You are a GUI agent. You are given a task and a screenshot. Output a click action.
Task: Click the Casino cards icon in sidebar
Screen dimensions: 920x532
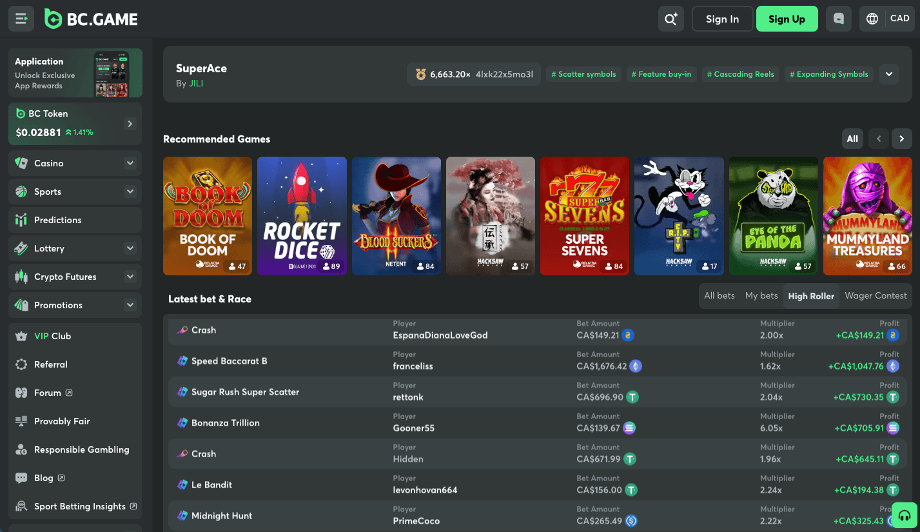coord(21,163)
